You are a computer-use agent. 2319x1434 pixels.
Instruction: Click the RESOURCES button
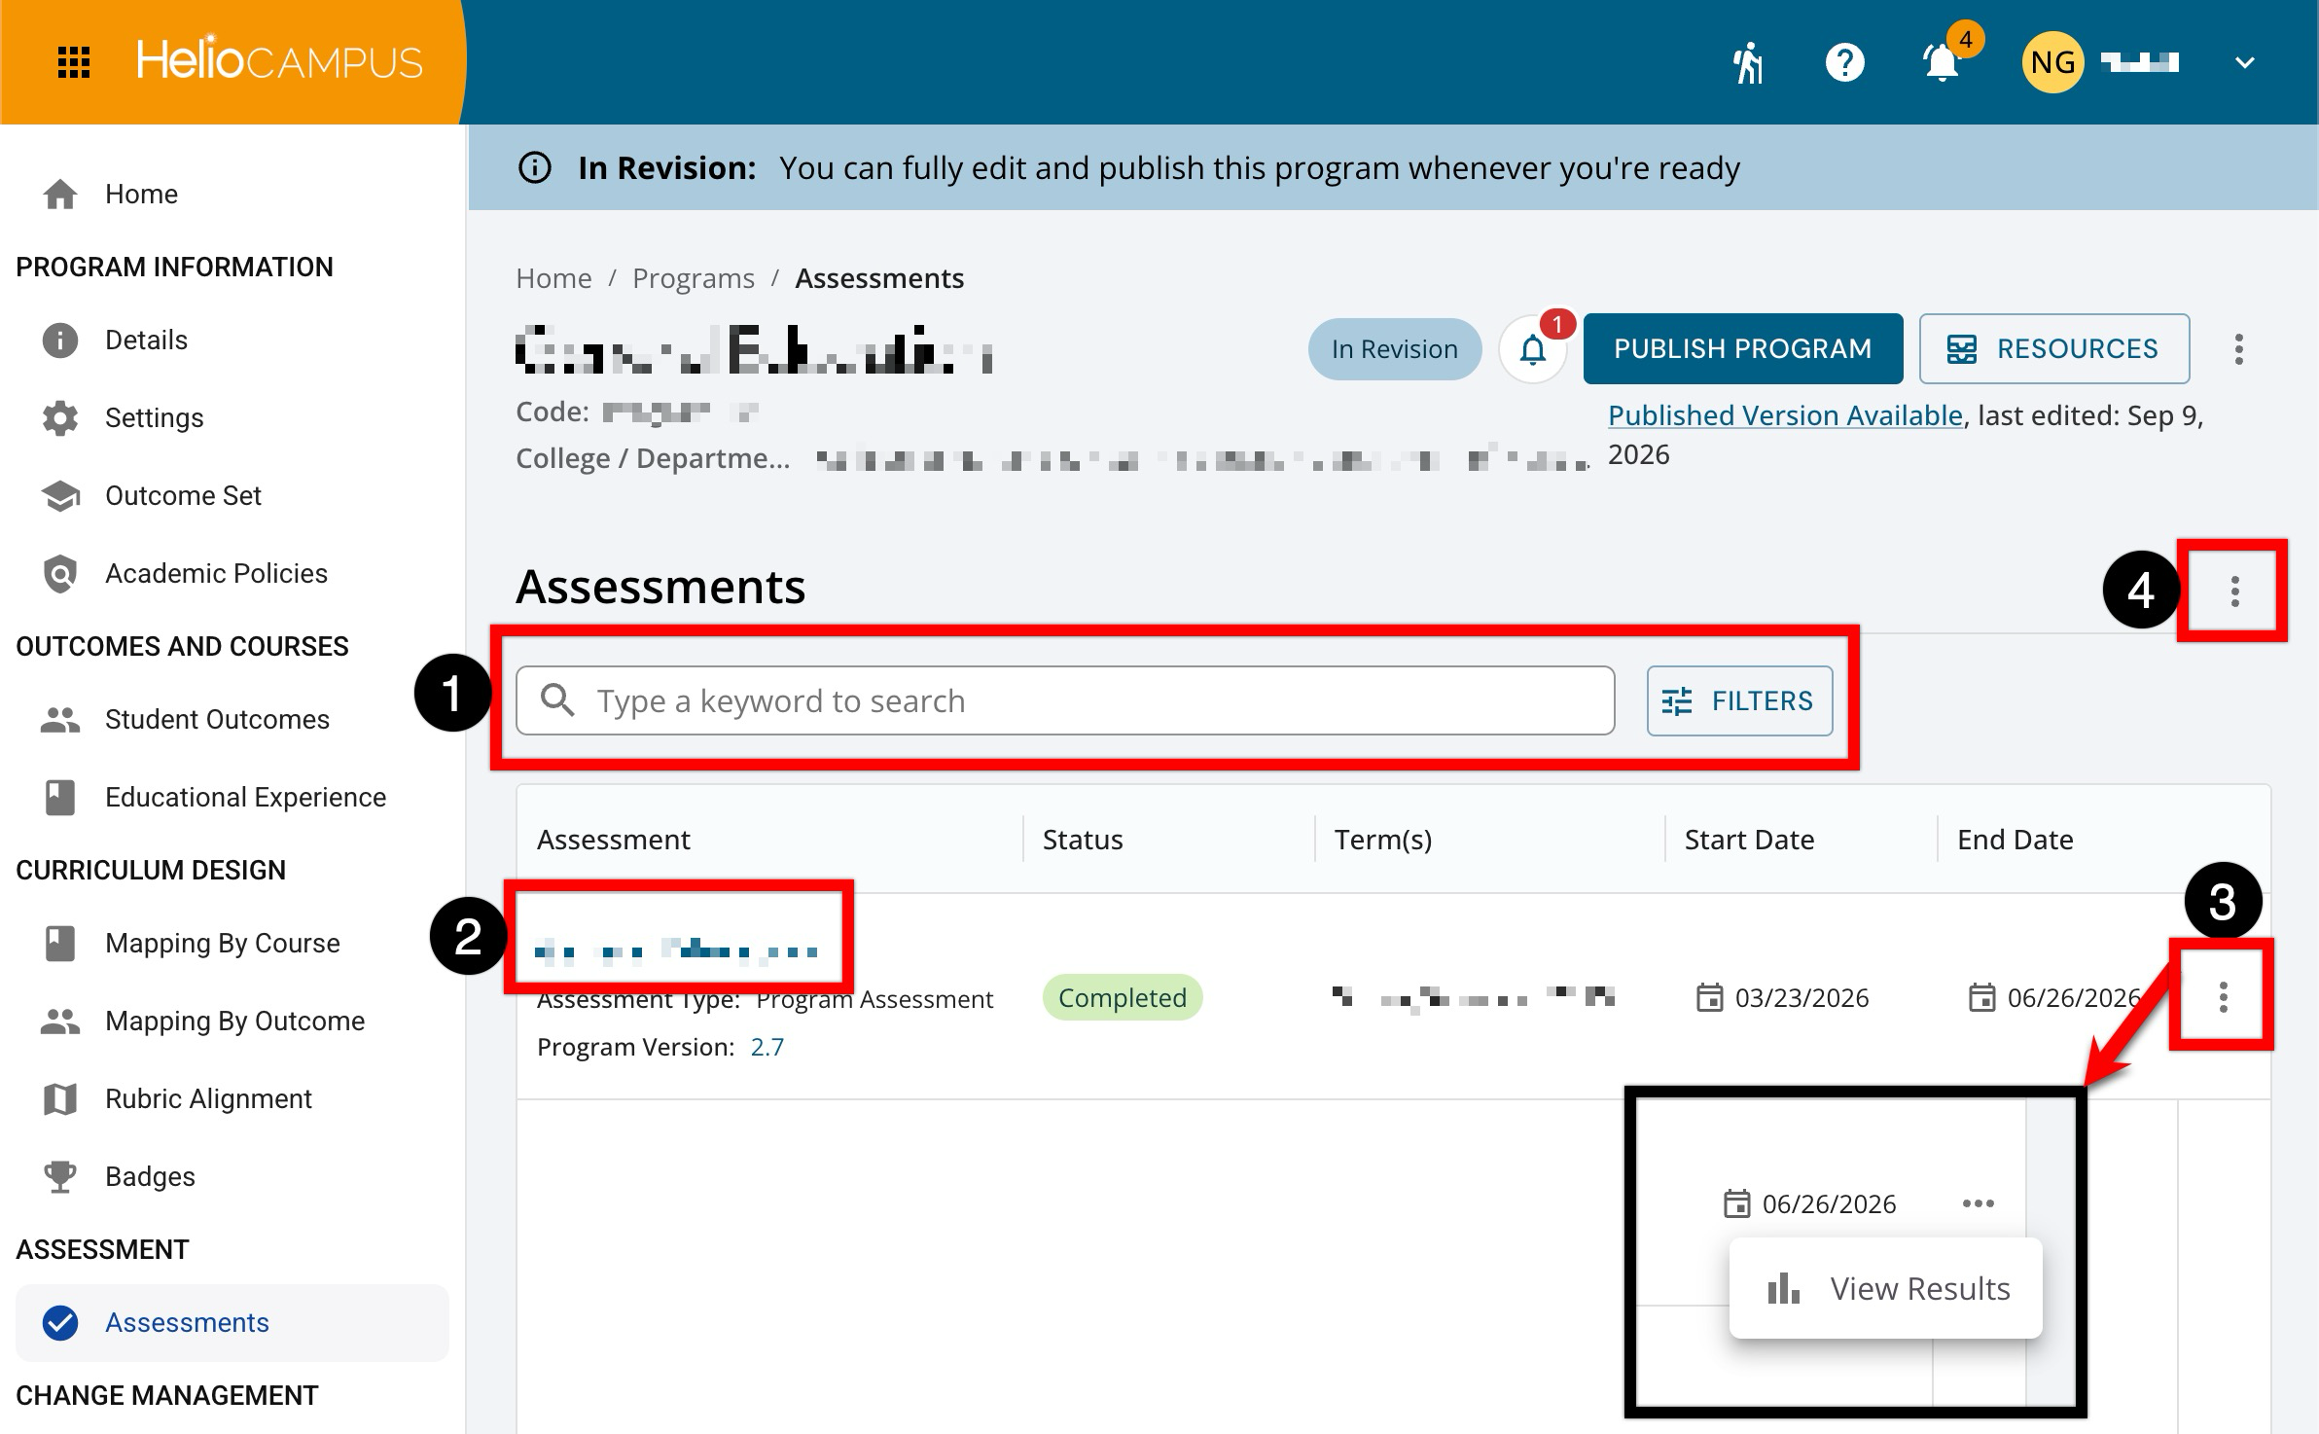click(2054, 348)
